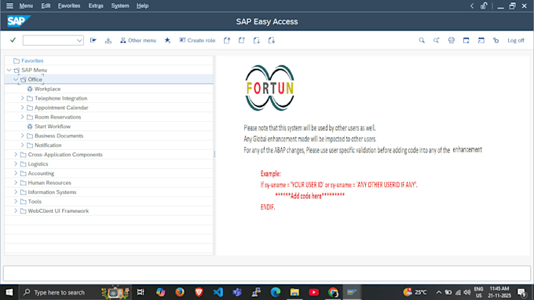Open the Extras menu
The width and height of the screenshot is (534, 300).
pyautogui.click(x=96, y=5)
